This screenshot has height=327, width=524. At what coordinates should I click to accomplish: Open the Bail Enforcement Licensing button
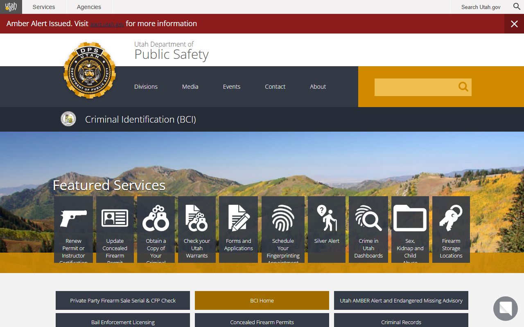click(123, 320)
